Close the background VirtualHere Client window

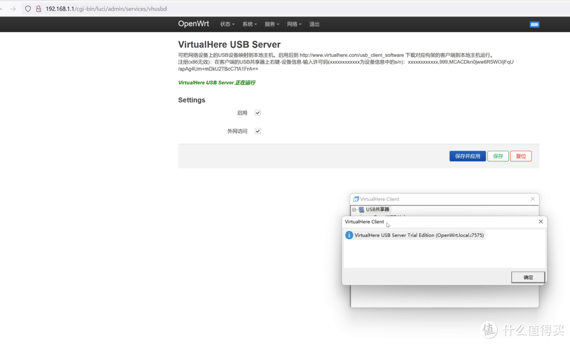533,199
